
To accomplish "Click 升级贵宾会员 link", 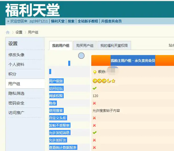I will (x=111, y=21).
